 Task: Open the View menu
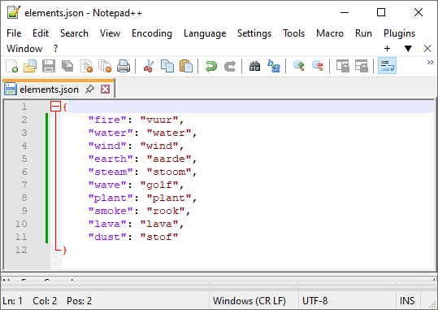pos(110,33)
